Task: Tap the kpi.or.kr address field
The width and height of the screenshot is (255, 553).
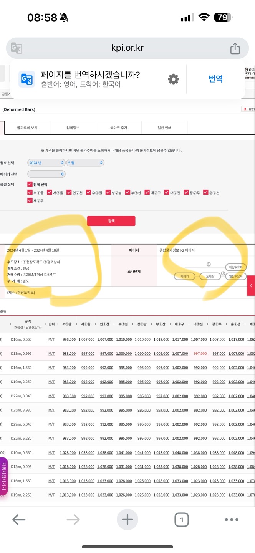Action: pos(127,48)
